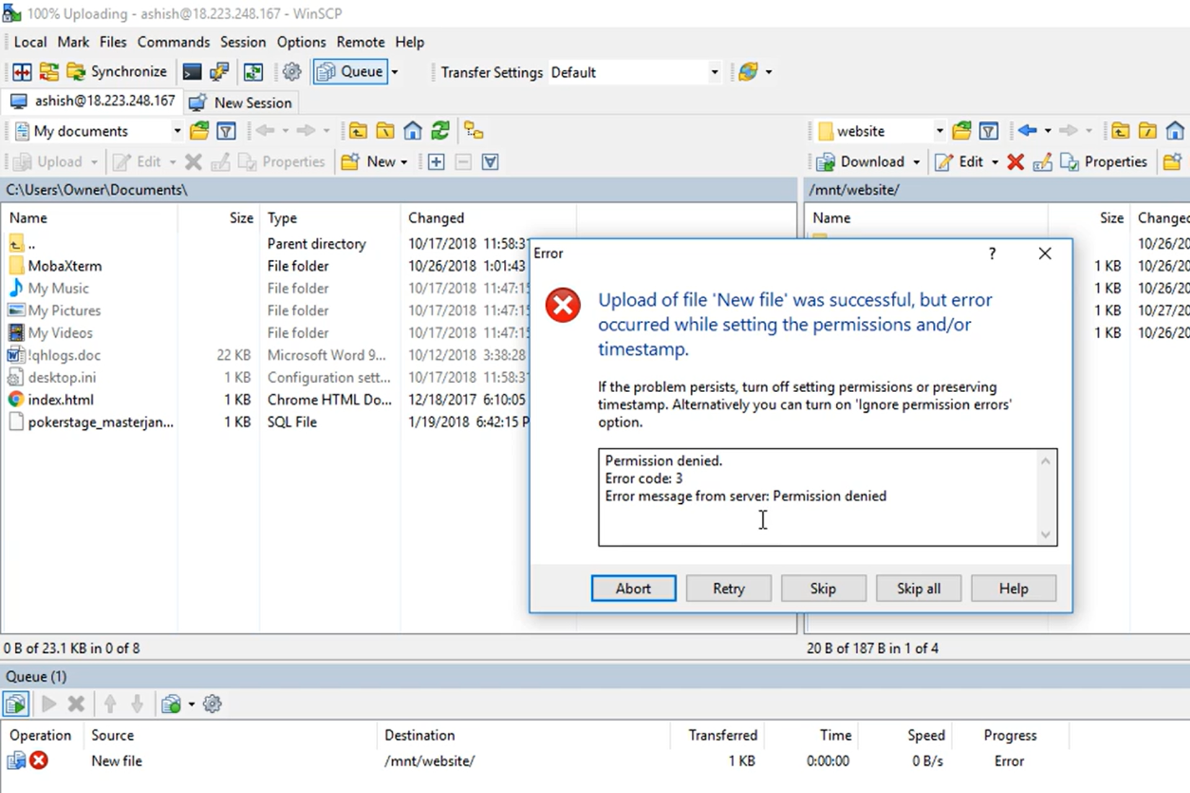Click the Help button in error dialog
The image size is (1190, 793).
[1013, 589]
